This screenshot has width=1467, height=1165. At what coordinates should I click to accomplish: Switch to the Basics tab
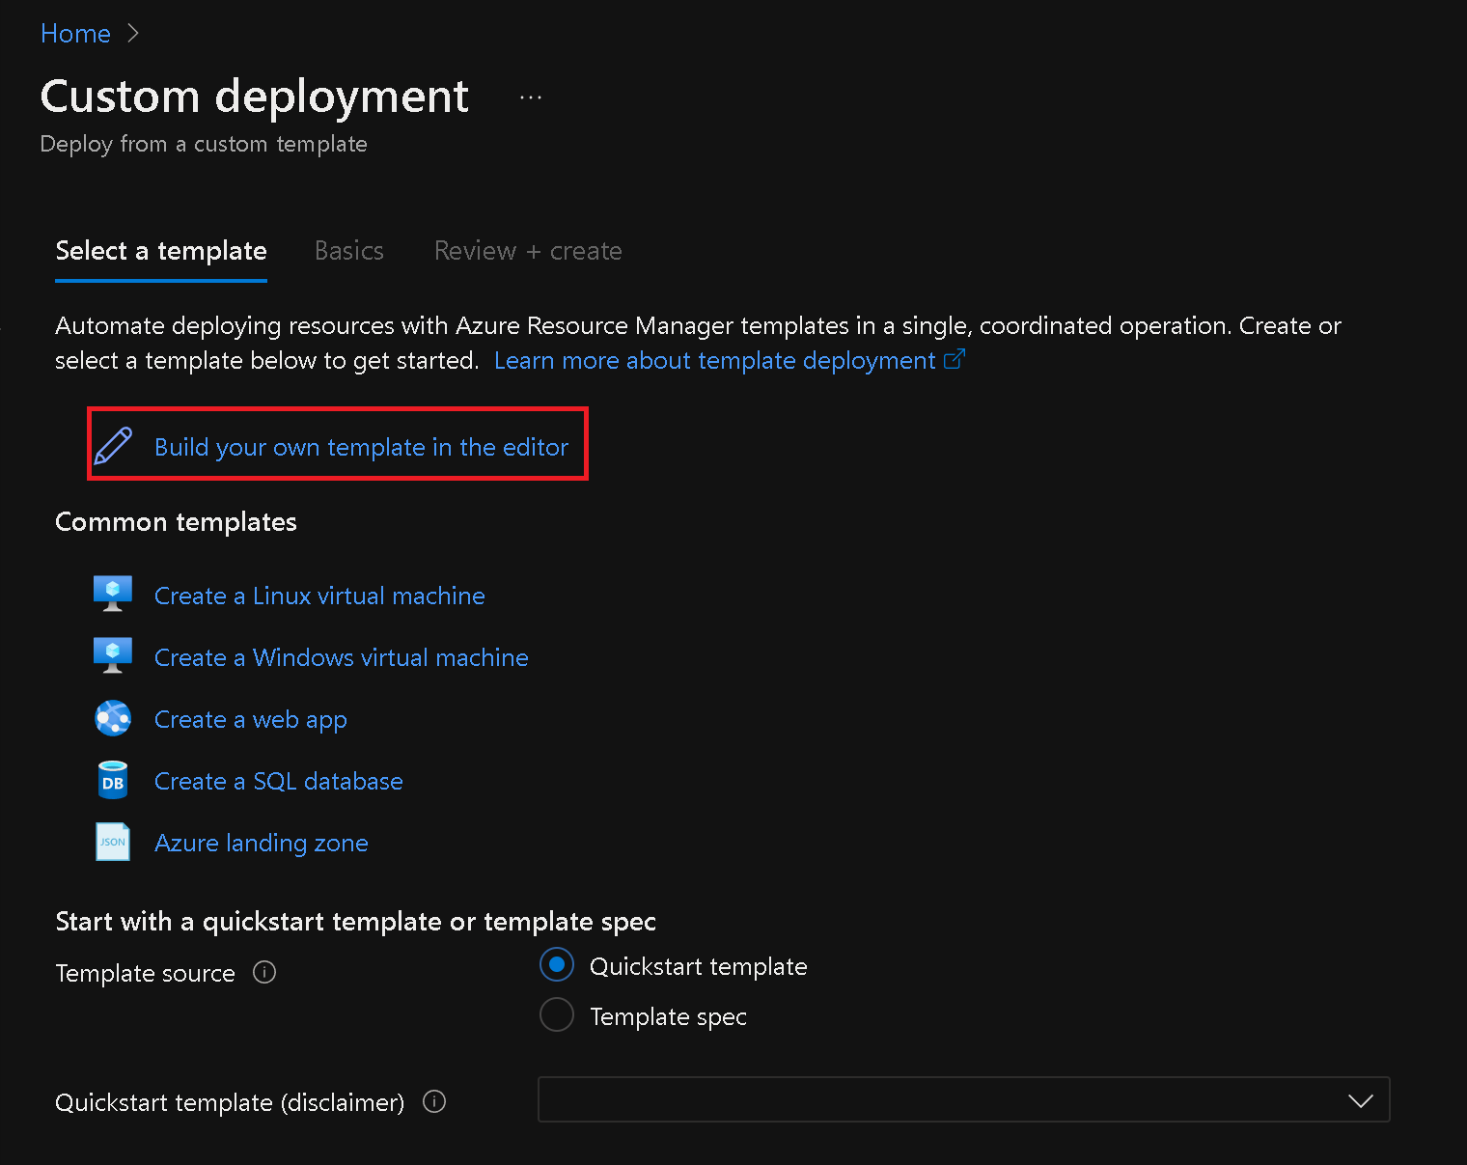[x=348, y=251]
